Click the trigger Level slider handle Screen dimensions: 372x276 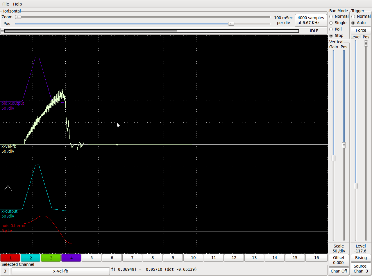(x=355, y=186)
